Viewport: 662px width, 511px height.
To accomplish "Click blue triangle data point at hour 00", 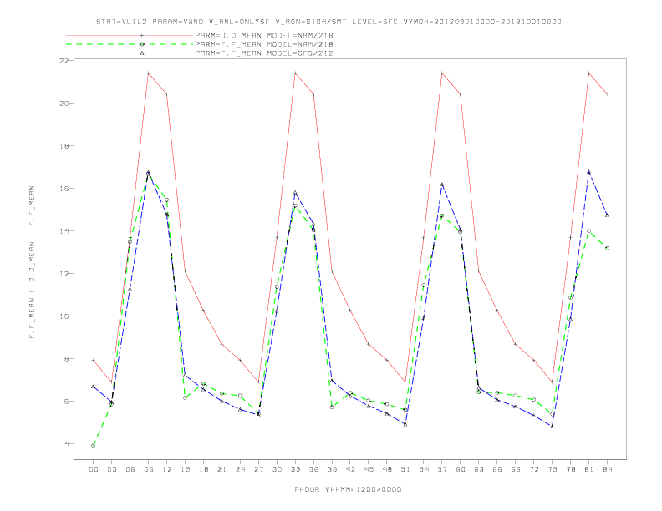I will (94, 387).
